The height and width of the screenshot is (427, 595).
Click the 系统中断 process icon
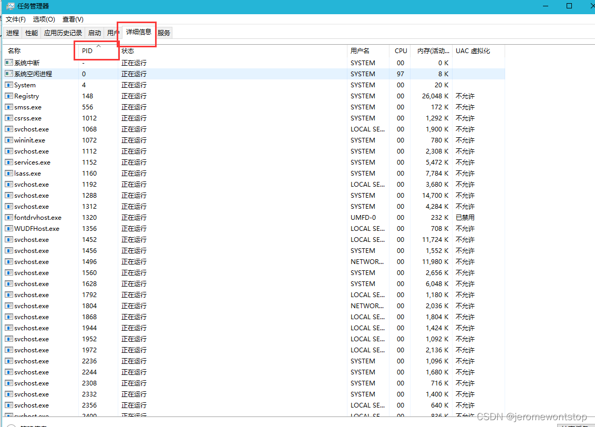pos(8,63)
